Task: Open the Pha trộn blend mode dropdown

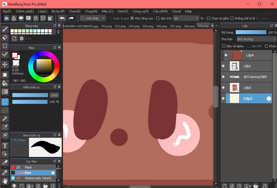Action: click(256, 39)
